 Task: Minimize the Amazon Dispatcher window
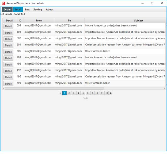[142, 3]
